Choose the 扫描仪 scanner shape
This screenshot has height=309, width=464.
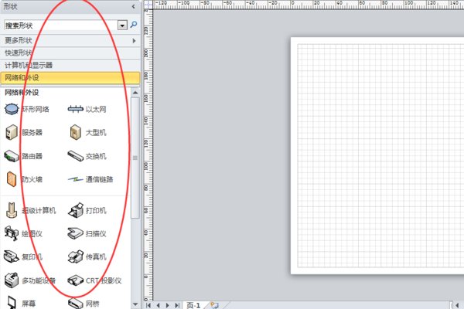pos(87,233)
